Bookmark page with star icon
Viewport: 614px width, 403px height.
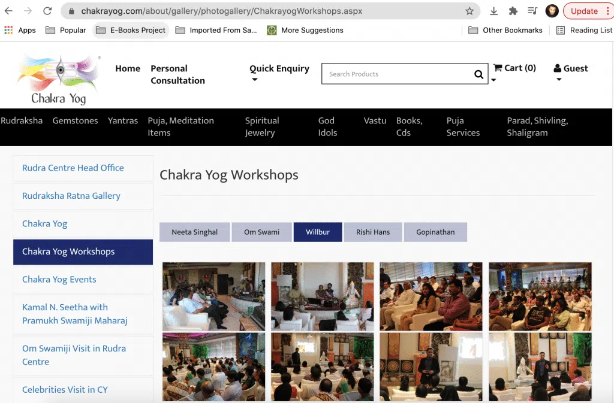(x=469, y=11)
